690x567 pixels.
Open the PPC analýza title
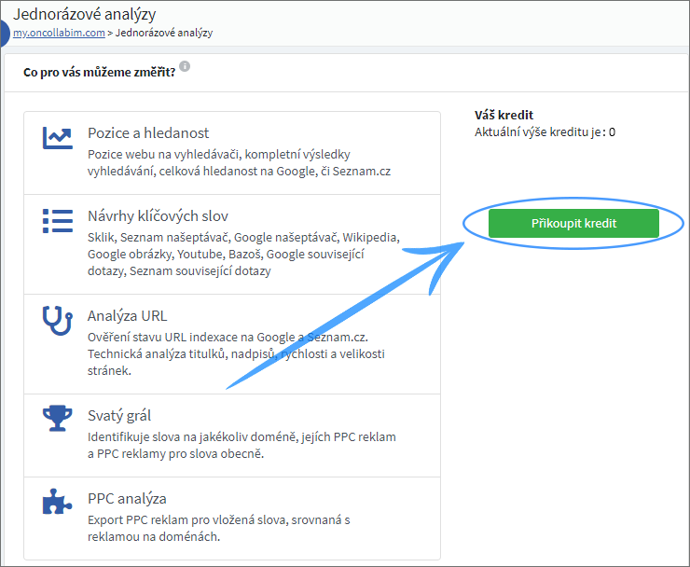[127, 498]
